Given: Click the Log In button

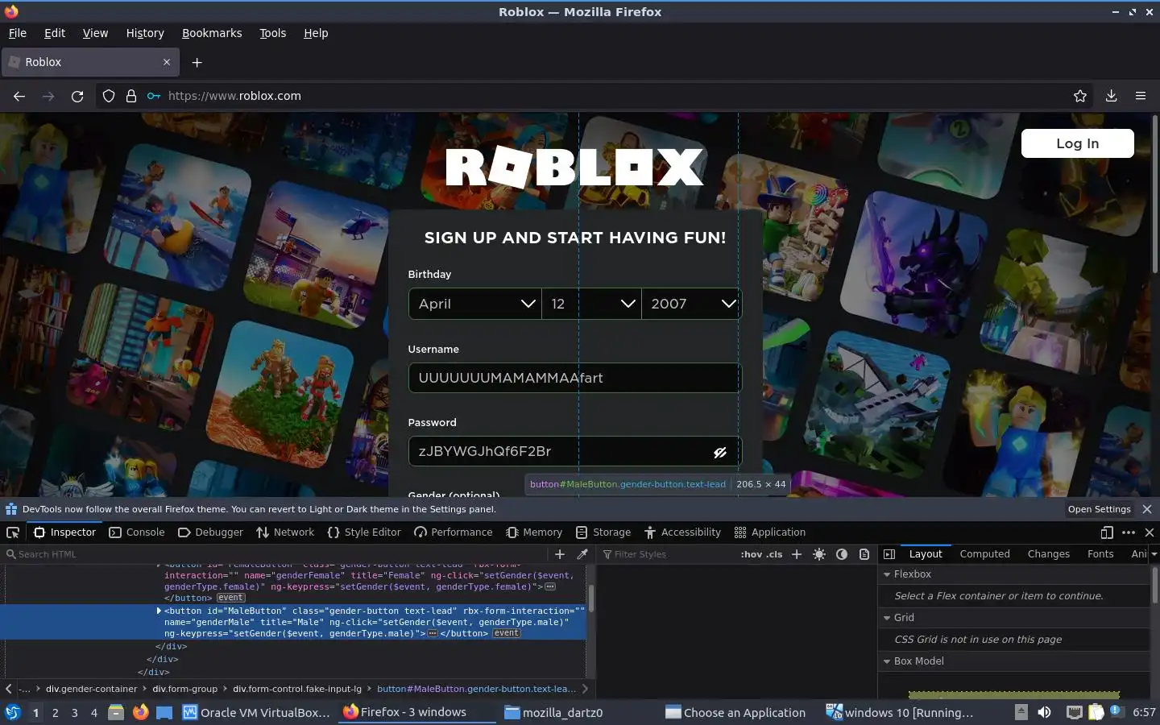Looking at the screenshot, I should click(1077, 143).
